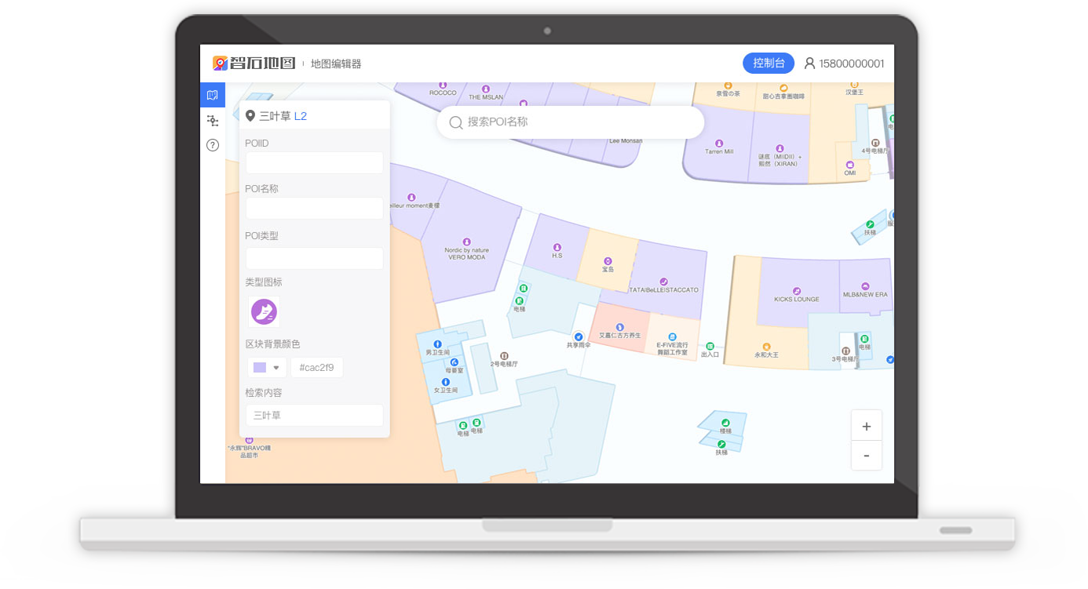
Task: Select the KICKS LOUNGE marker
Action: [797, 291]
